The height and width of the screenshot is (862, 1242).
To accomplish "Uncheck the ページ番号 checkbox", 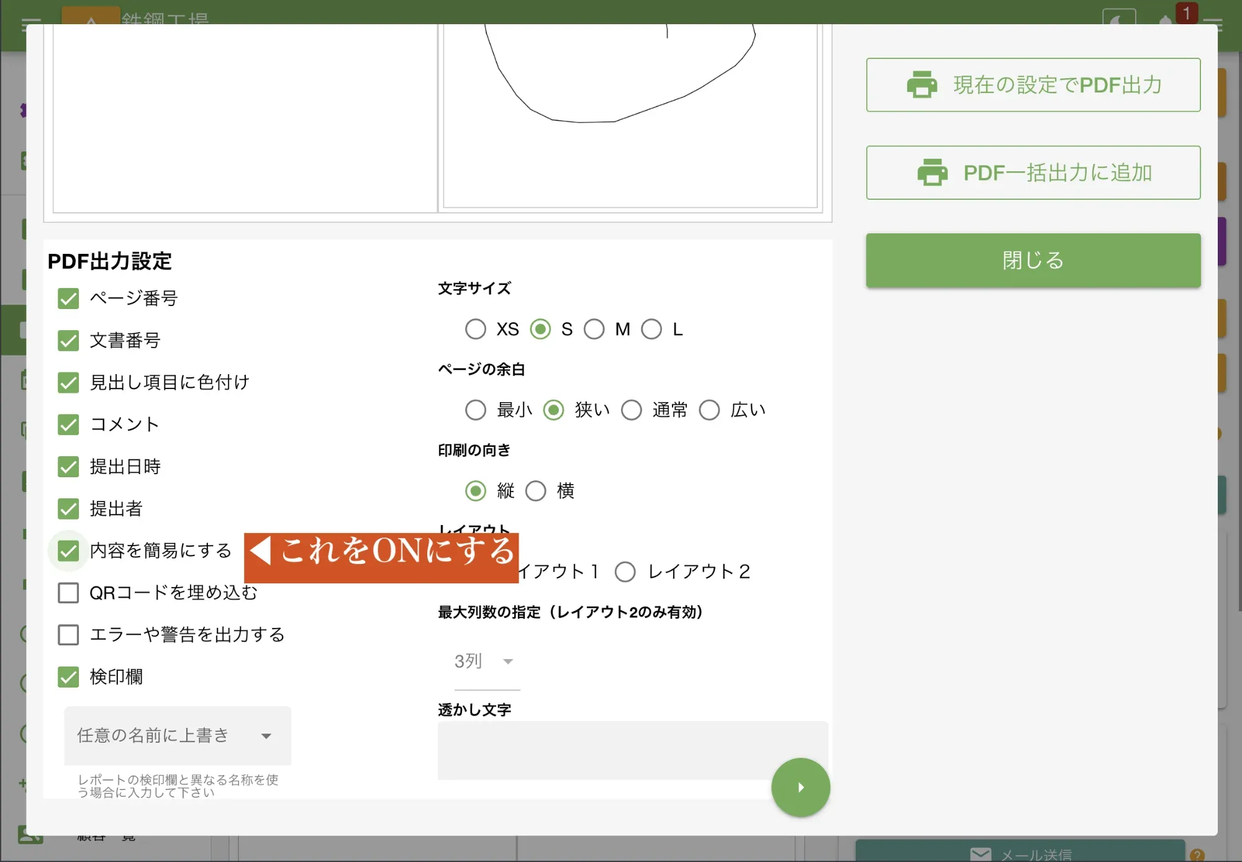I will coord(68,299).
